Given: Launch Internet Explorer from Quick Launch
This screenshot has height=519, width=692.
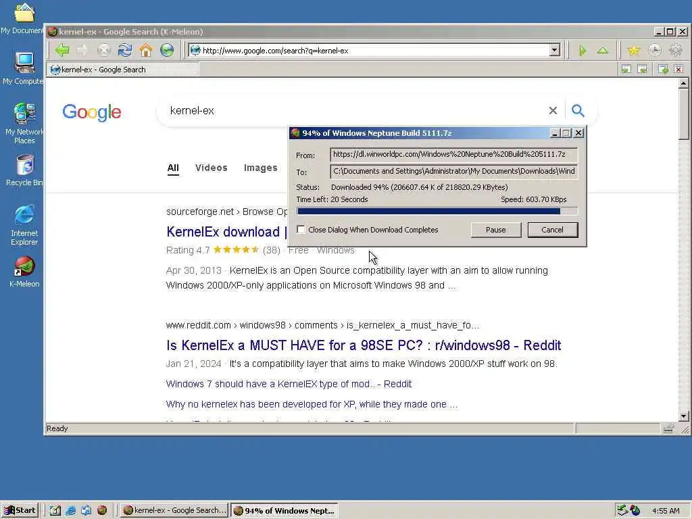Looking at the screenshot, I should click(70, 510).
